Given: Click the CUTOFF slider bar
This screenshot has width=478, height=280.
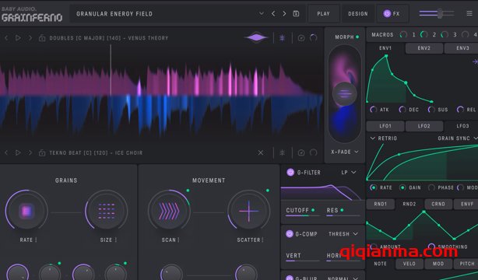Looking at the screenshot, I should pos(302,215).
